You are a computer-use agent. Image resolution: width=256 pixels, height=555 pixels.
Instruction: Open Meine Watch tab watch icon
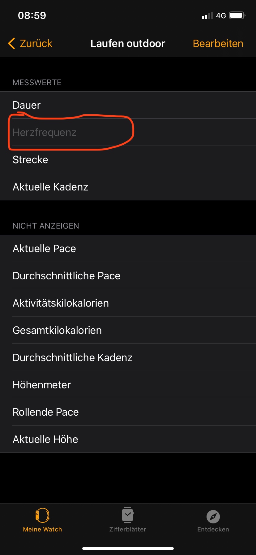[42, 515]
